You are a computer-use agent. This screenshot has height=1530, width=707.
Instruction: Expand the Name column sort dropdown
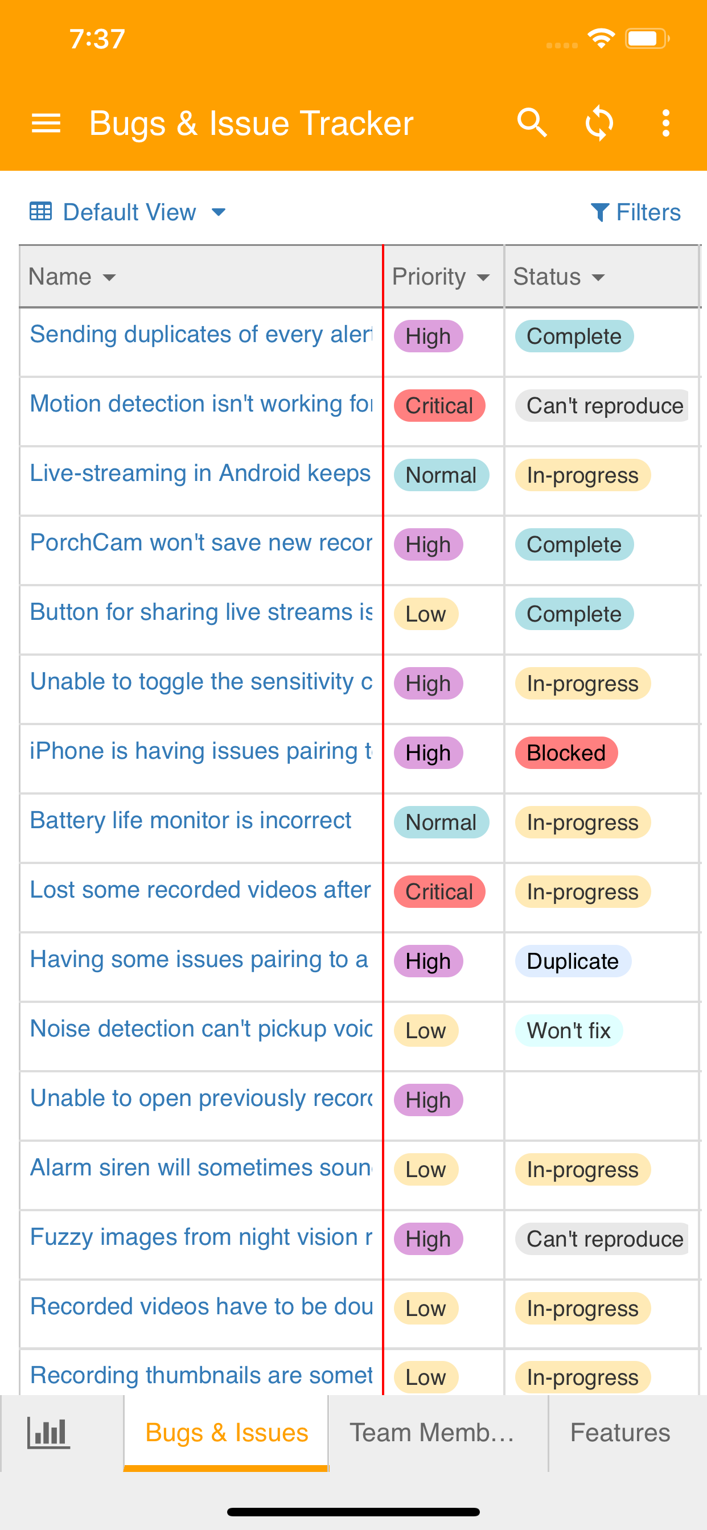pyautogui.click(x=110, y=277)
